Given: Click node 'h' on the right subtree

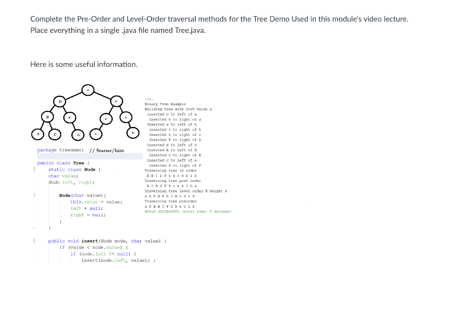Looking at the screenshot, I should pos(116,102).
